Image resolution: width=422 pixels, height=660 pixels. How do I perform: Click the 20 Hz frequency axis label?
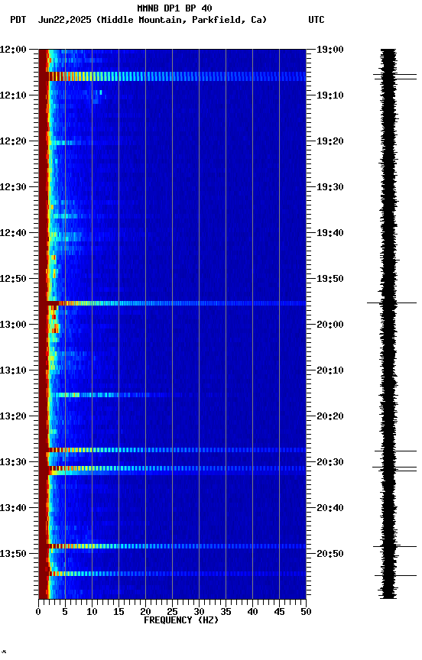click(x=145, y=612)
